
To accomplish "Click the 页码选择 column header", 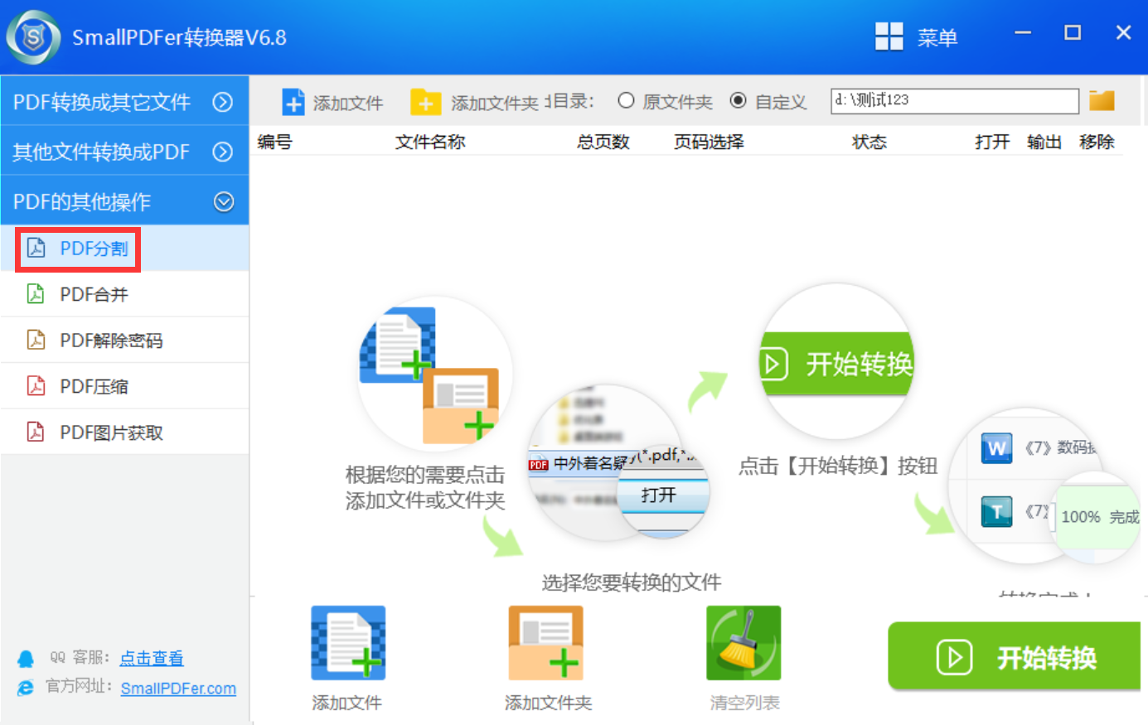I will tap(709, 142).
